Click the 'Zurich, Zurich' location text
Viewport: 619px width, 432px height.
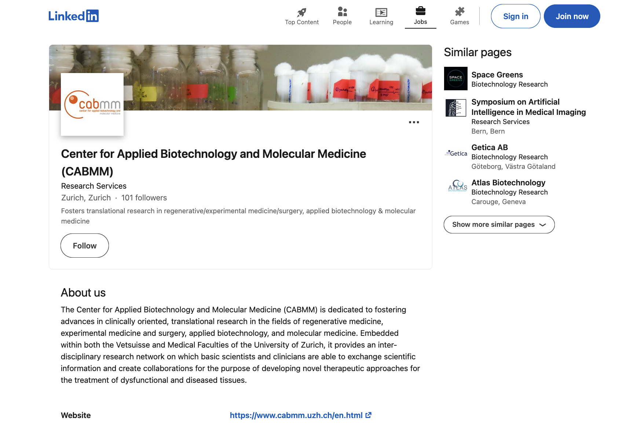pyautogui.click(x=86, y=197)
